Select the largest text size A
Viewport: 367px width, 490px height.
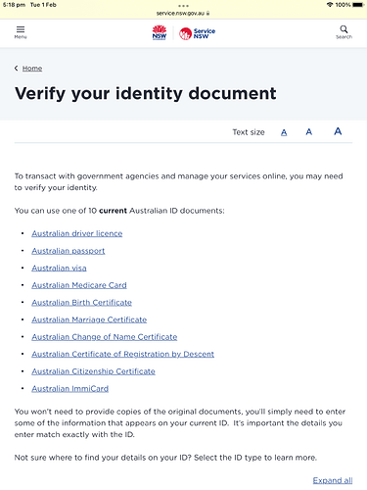pos(338,131)
